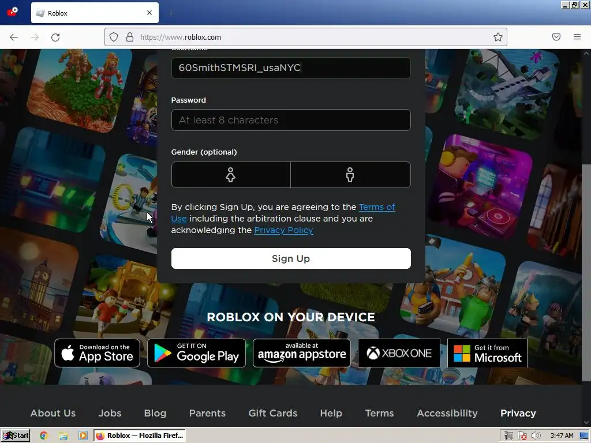This screenshot has width=591, height=443.
Task: Bookmark this page with the star icon
Action: pos(498,37)
